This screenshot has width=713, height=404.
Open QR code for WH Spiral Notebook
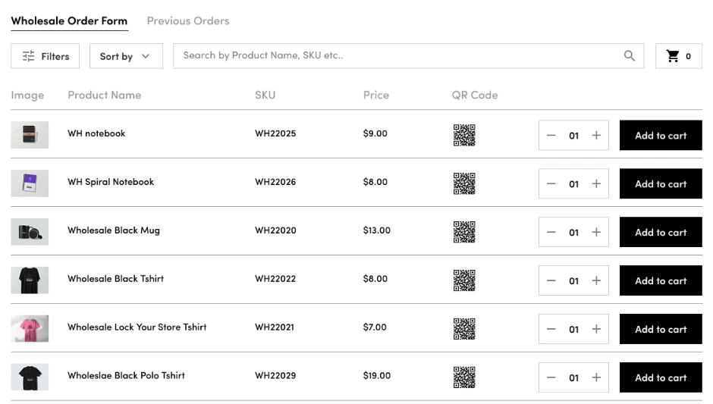pyautogui.click(x=464, y=183)
